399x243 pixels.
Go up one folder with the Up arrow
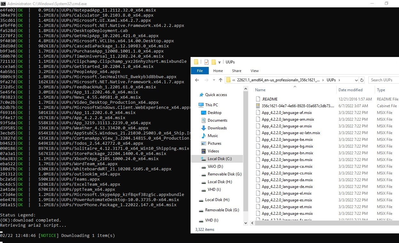(220, 80)
